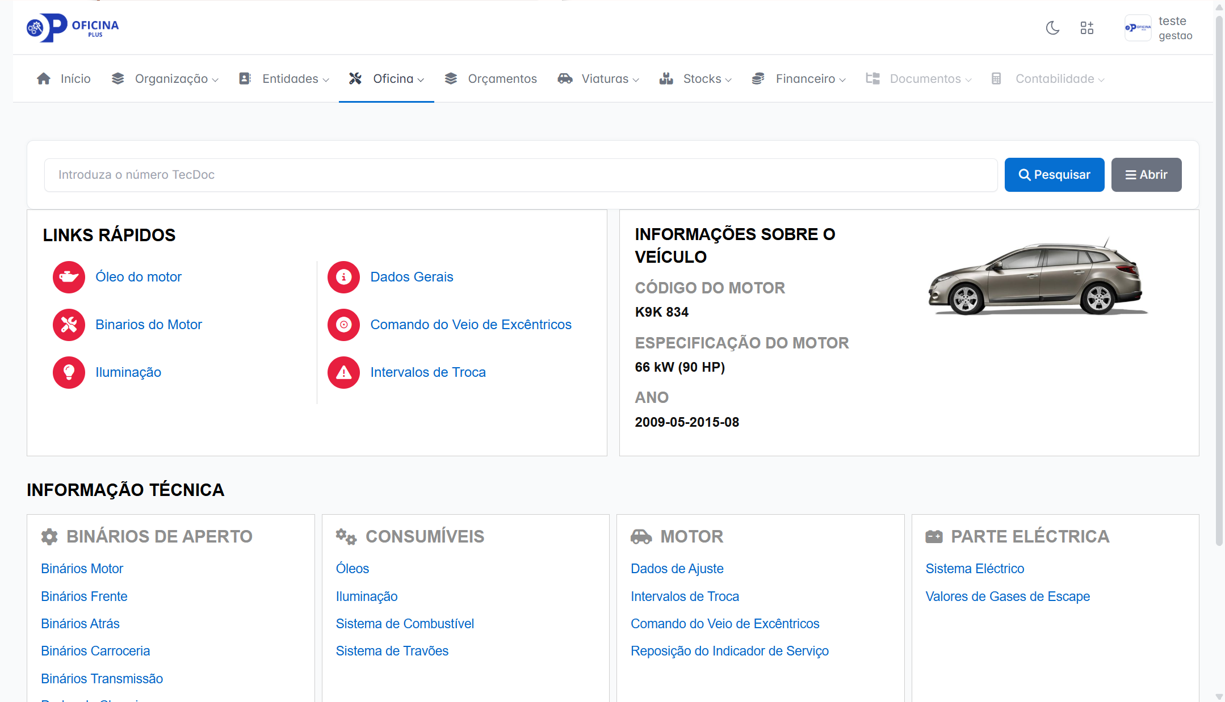
Task: Select the Oficina menu label
Action: (x=393, y=79)
